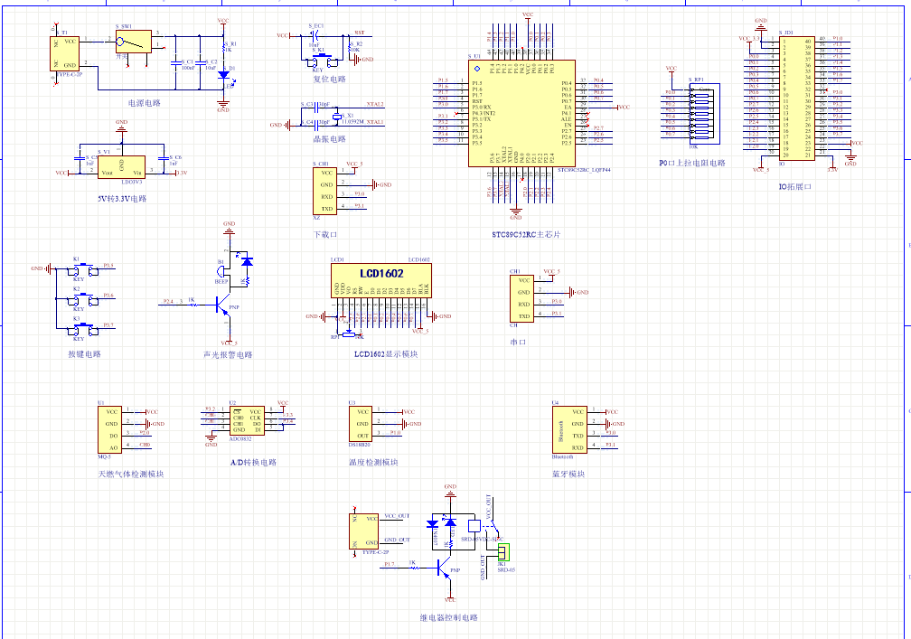Click the 电源电路 label
This screenshot has height=639, width=911.
(144, 103)
